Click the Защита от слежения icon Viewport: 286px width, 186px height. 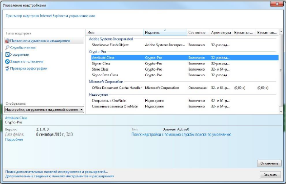[x=7, y=61]
